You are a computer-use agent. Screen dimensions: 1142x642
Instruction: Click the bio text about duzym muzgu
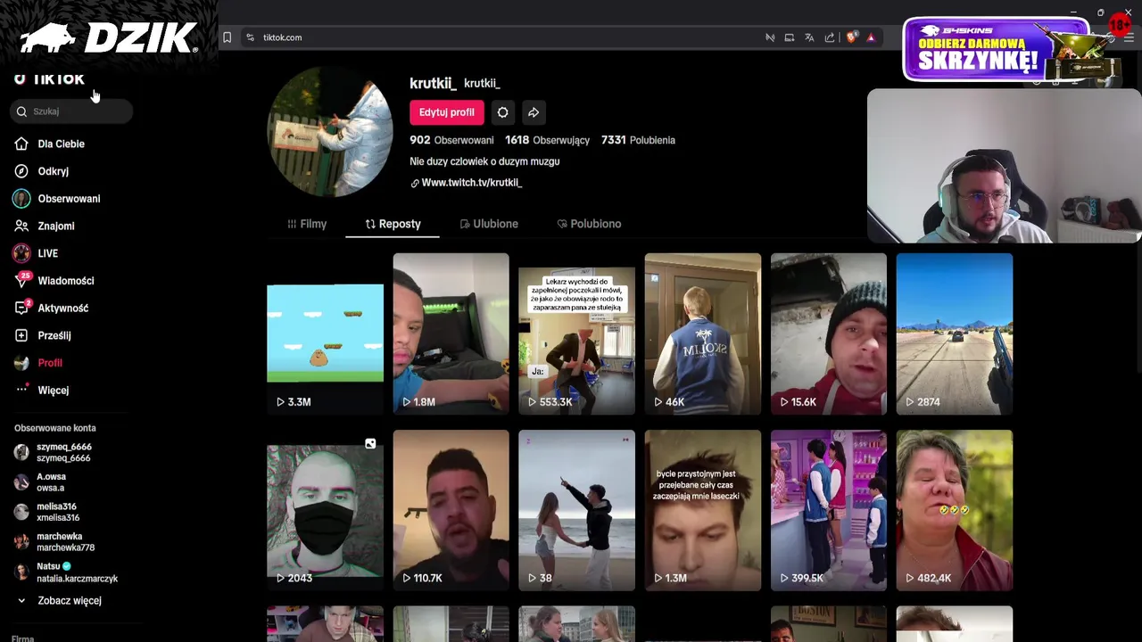click(484, 161)
